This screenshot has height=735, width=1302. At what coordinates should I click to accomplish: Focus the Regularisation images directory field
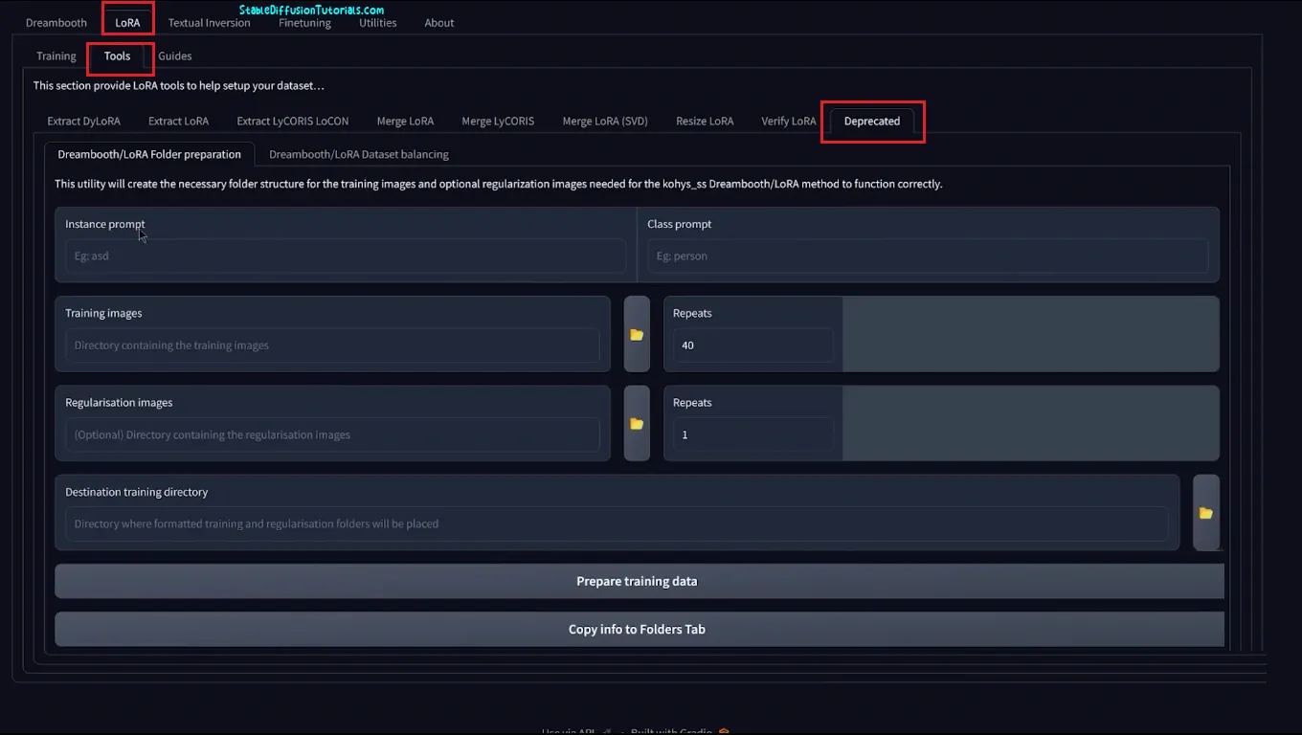(332, 434)
